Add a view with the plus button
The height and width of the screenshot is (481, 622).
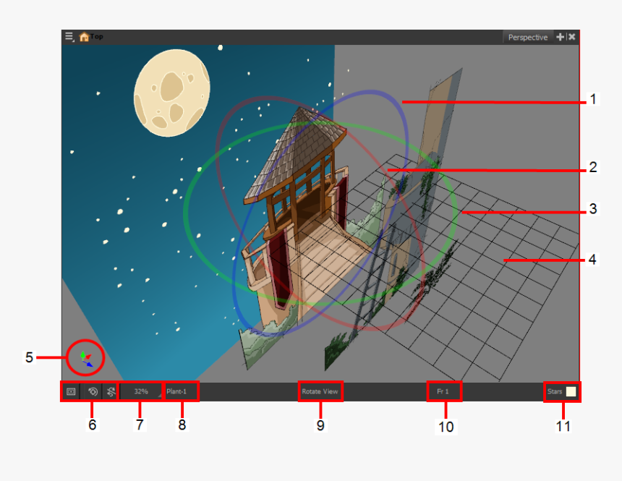560,37
